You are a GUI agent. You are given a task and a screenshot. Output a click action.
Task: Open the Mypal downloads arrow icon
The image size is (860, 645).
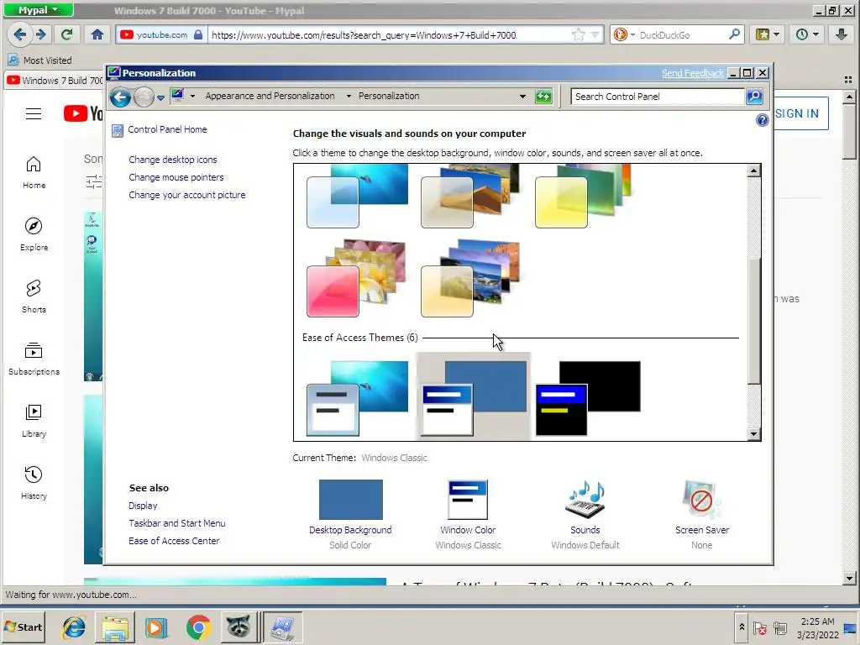(x=841, y=34)
